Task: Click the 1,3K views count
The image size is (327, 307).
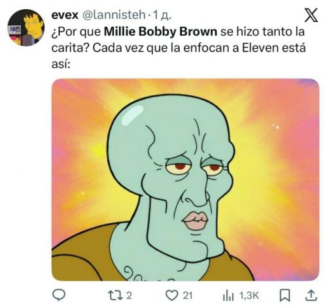Action: tap(249, 296)
